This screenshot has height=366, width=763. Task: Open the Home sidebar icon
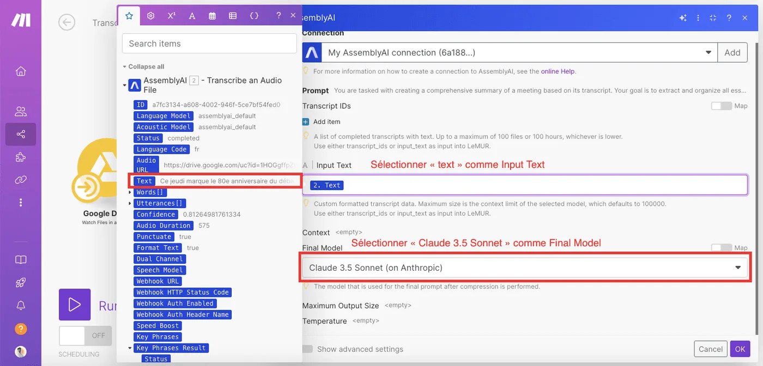click(x=21, y=71)
